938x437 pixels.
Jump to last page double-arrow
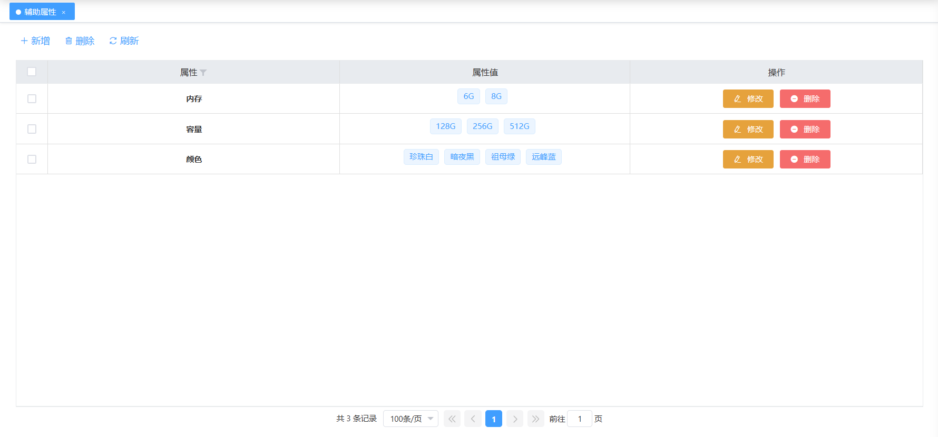click(535, 419)
